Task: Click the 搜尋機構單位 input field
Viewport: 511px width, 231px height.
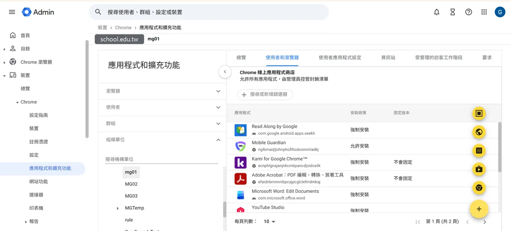Action: pos(162,159)
